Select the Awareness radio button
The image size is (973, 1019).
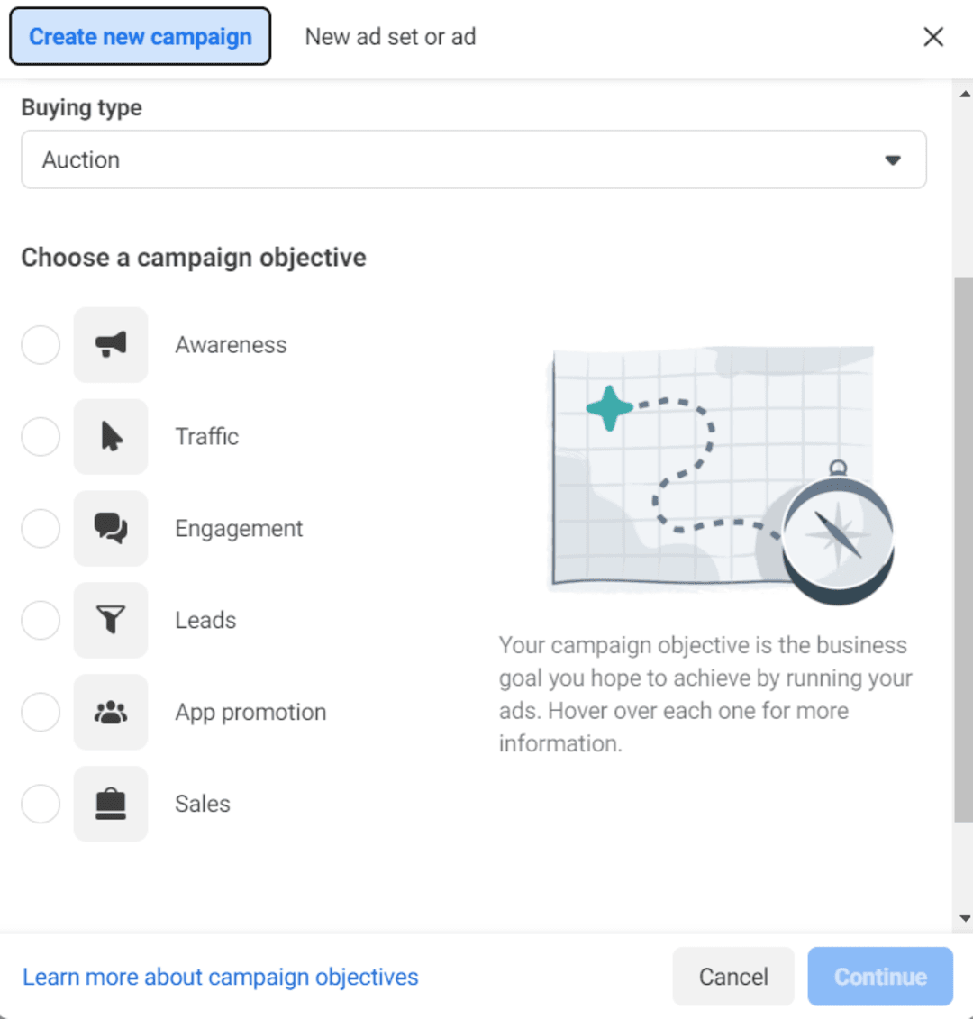point(41,344)
